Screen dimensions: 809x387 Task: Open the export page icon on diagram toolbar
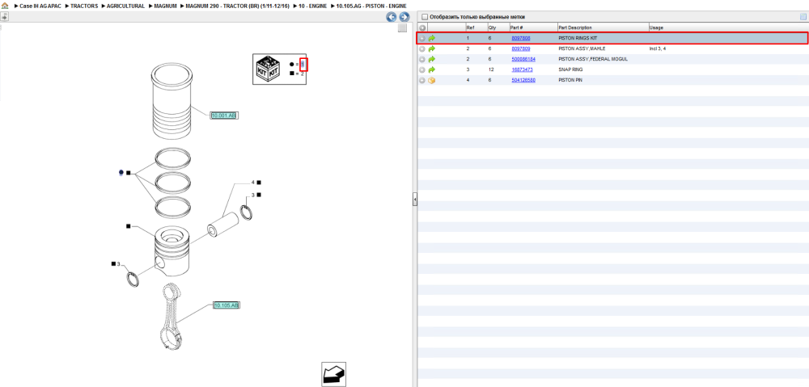tap(4, 16)
